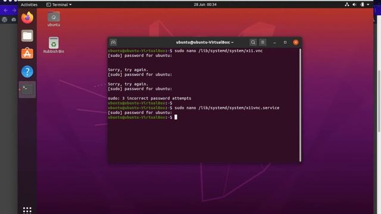Expand the system menu arrow in top bar

click(x=368, y=5)
